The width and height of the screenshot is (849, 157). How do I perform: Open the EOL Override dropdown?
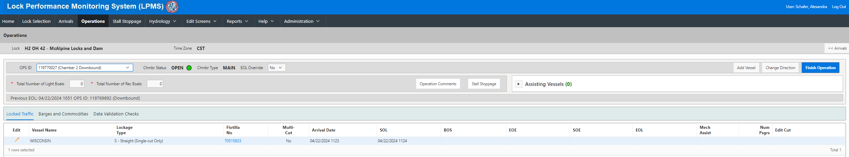(x=277, y=68)
